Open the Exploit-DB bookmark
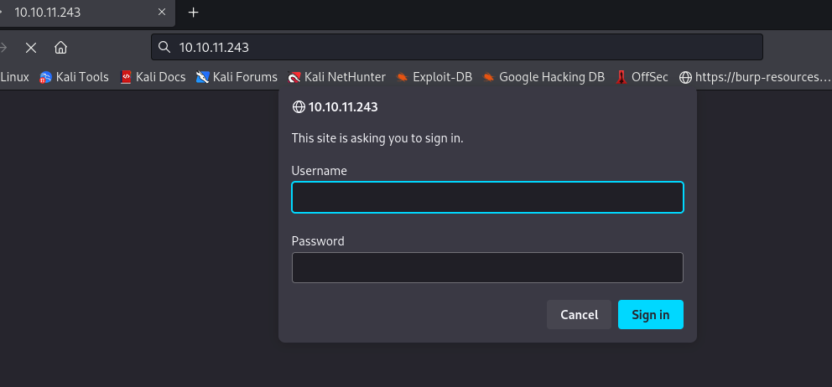 coord(434,77)
